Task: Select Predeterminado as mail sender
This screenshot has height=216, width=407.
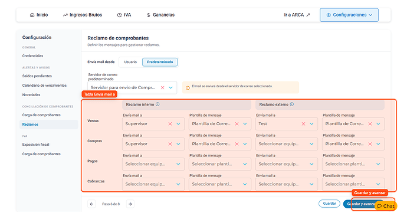Action: 160,62
